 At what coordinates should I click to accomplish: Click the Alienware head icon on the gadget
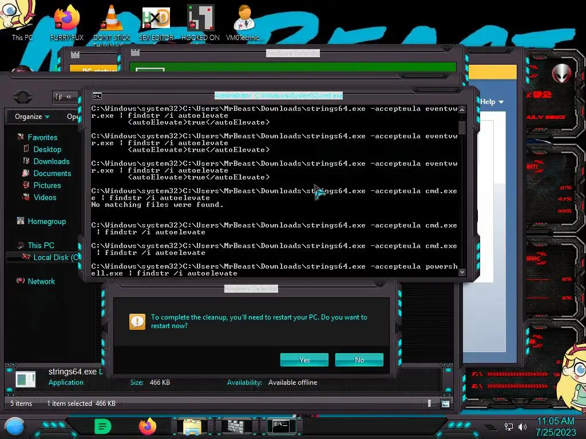pyautogui.click(x=562, y=73)
